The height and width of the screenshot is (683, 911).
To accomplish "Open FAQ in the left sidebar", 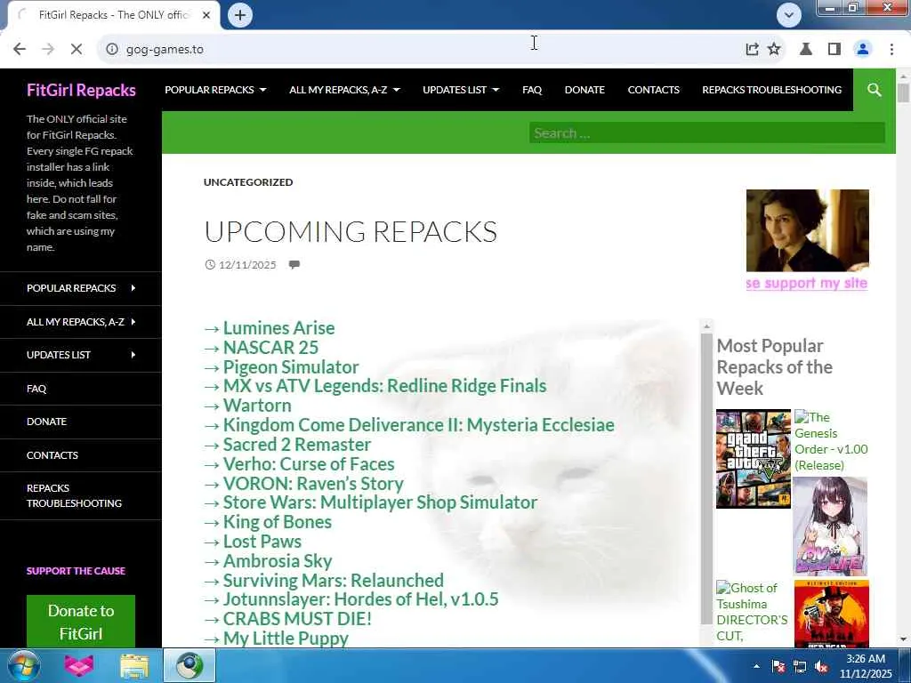I will point(36,389).
